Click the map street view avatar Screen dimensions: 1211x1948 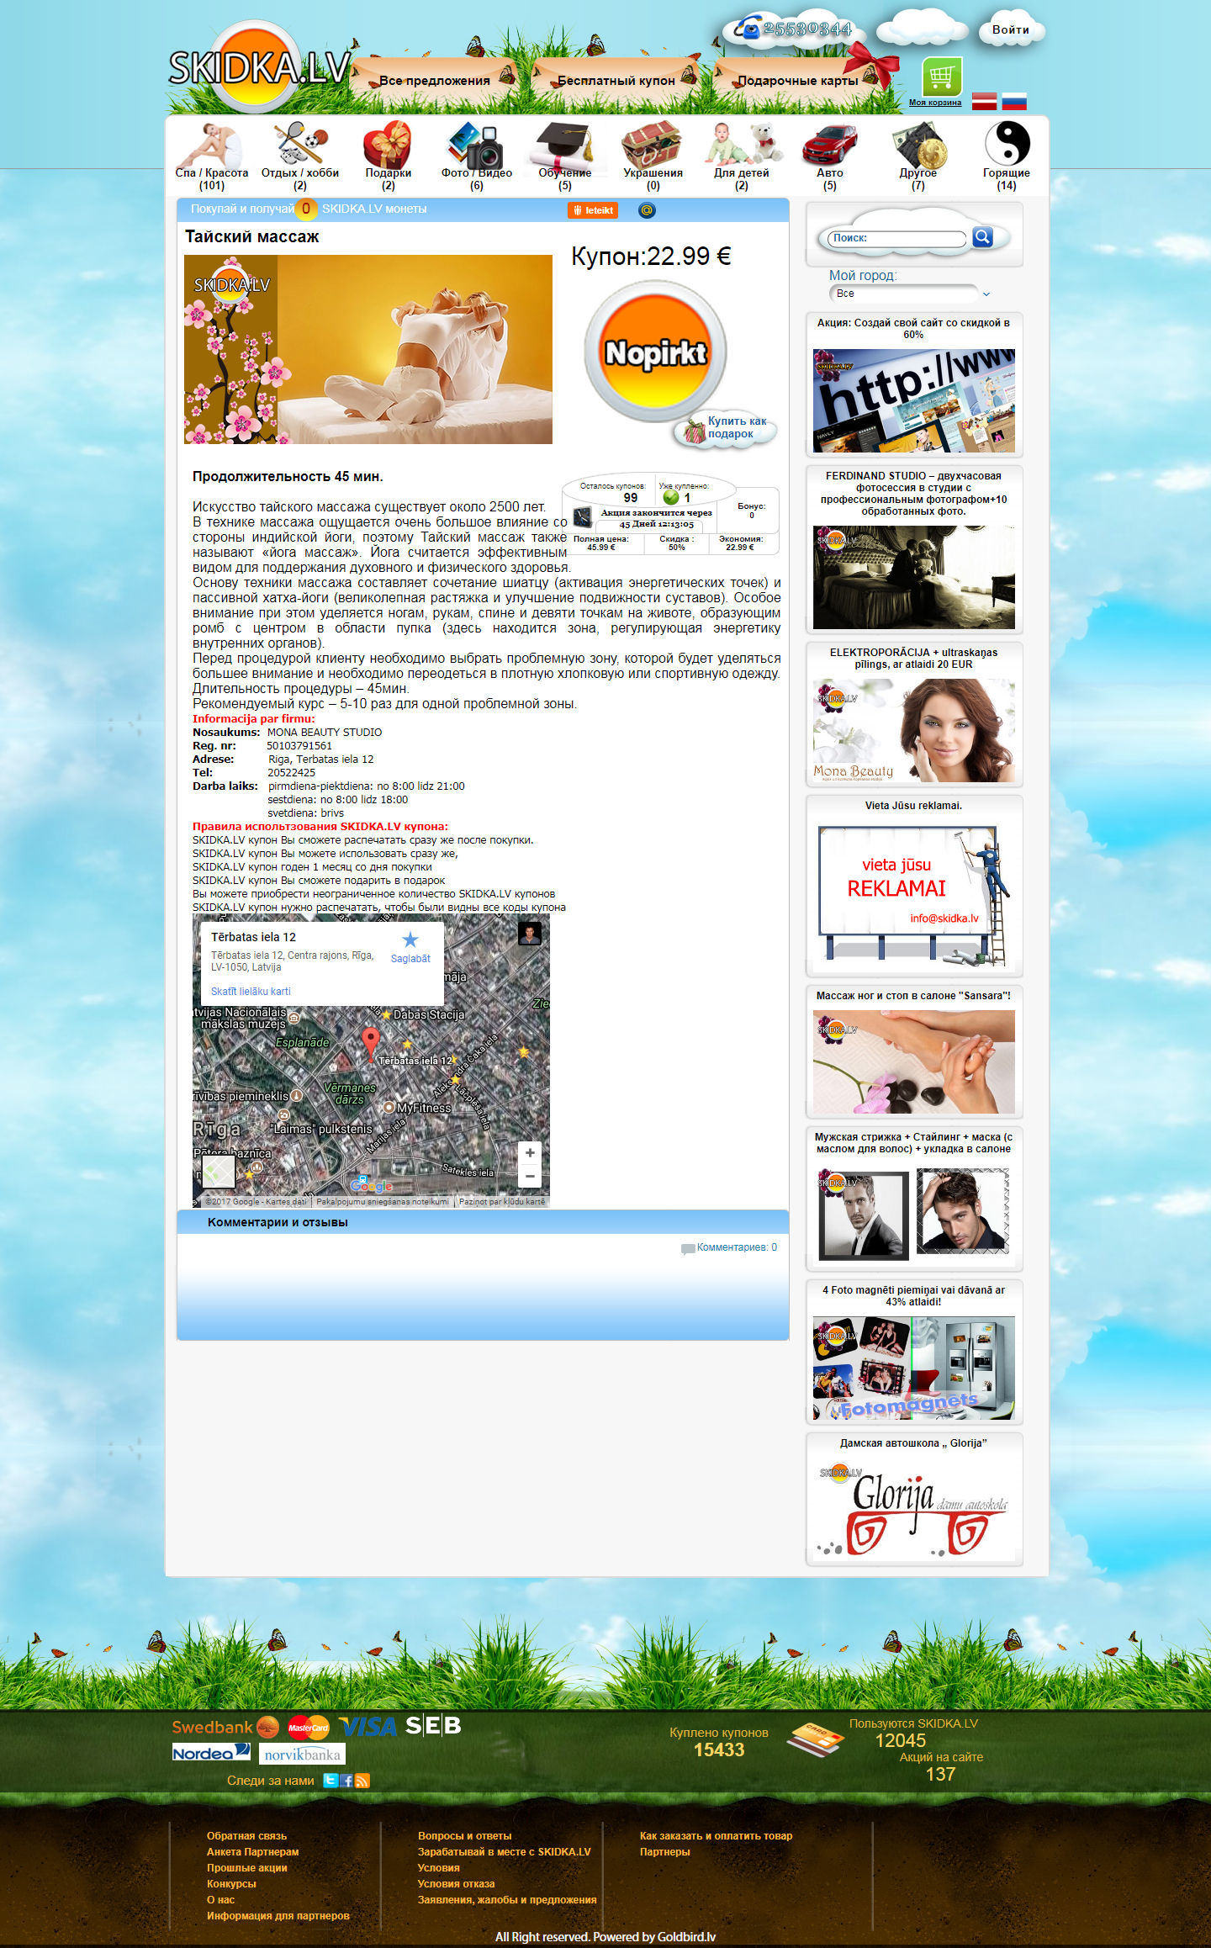(530, 934)
